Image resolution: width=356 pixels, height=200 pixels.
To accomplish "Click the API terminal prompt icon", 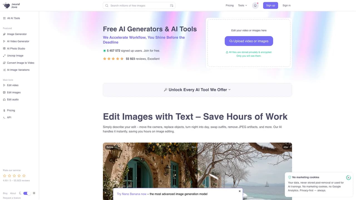I will pos(4,117).
